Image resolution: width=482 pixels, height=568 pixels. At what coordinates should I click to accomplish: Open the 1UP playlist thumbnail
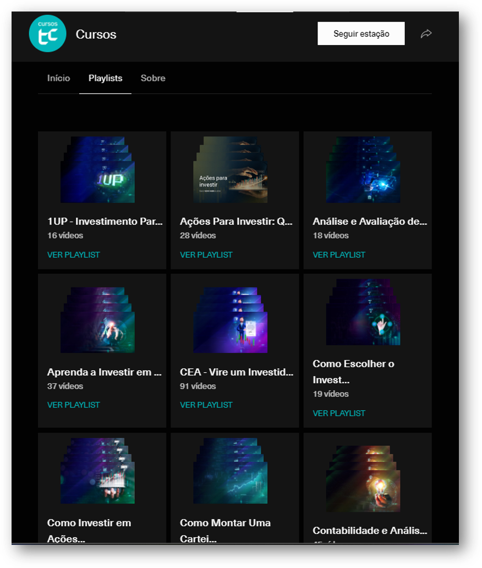[97, 169]
